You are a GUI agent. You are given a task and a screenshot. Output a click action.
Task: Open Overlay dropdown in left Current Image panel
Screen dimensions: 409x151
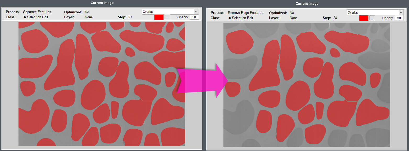pyautogui.click(x=170, y=12)
